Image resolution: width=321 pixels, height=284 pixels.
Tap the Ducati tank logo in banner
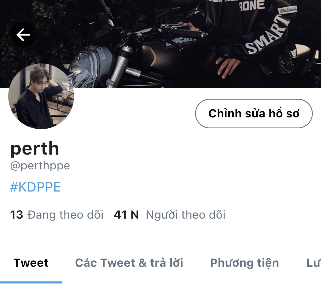[x=181, y=42]
